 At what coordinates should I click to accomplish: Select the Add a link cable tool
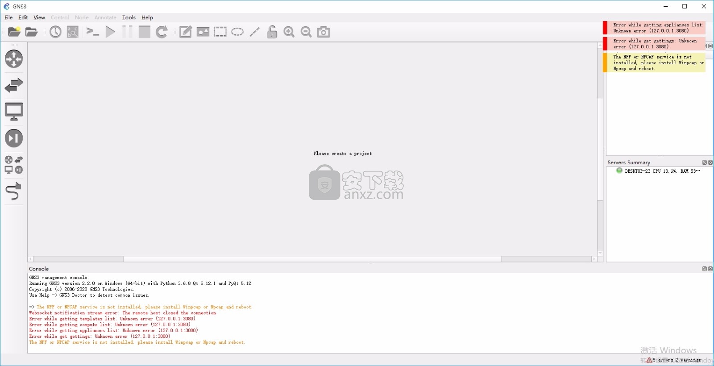(14, 191)
